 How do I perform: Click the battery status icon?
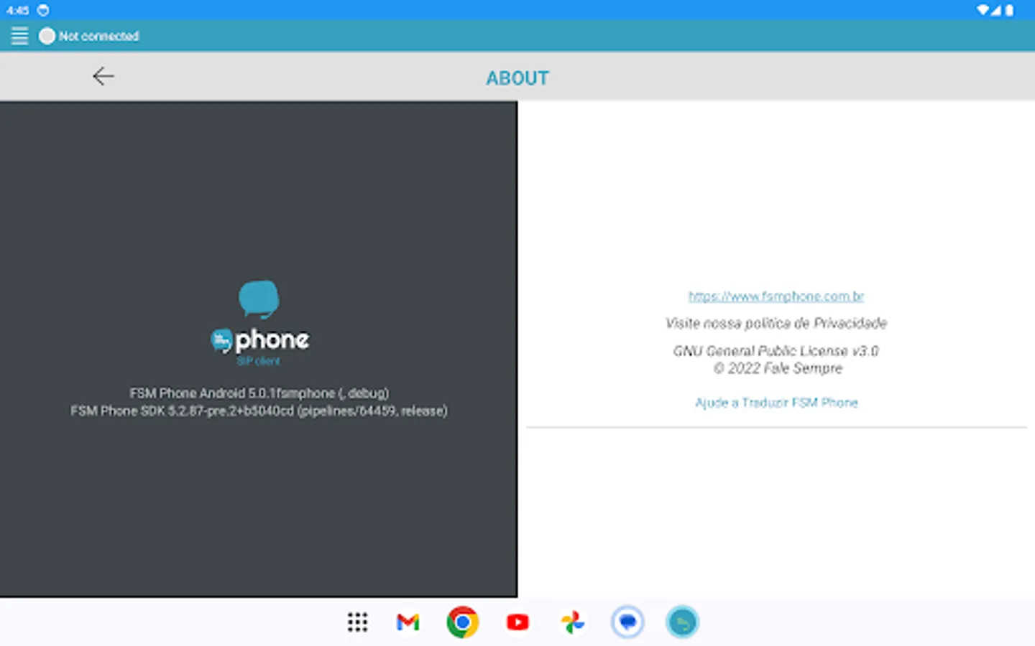[1009, 10]
